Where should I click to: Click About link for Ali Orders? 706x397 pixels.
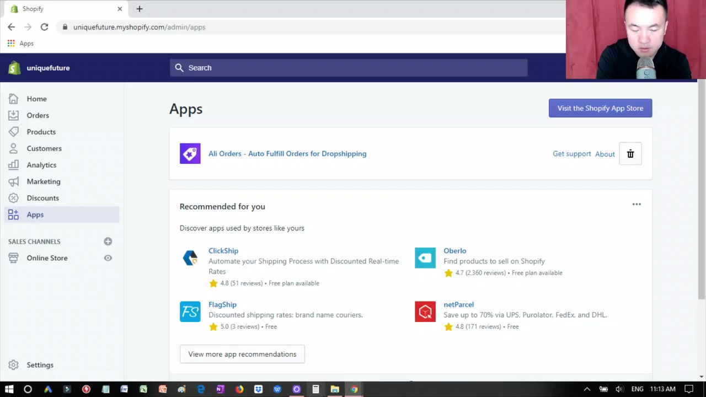click(605, 154)
